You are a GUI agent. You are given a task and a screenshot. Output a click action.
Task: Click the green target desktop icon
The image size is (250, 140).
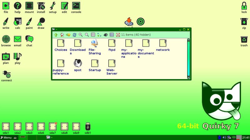(x=140, y=22)
